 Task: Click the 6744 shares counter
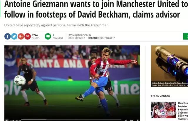click(x=36, y=36)
